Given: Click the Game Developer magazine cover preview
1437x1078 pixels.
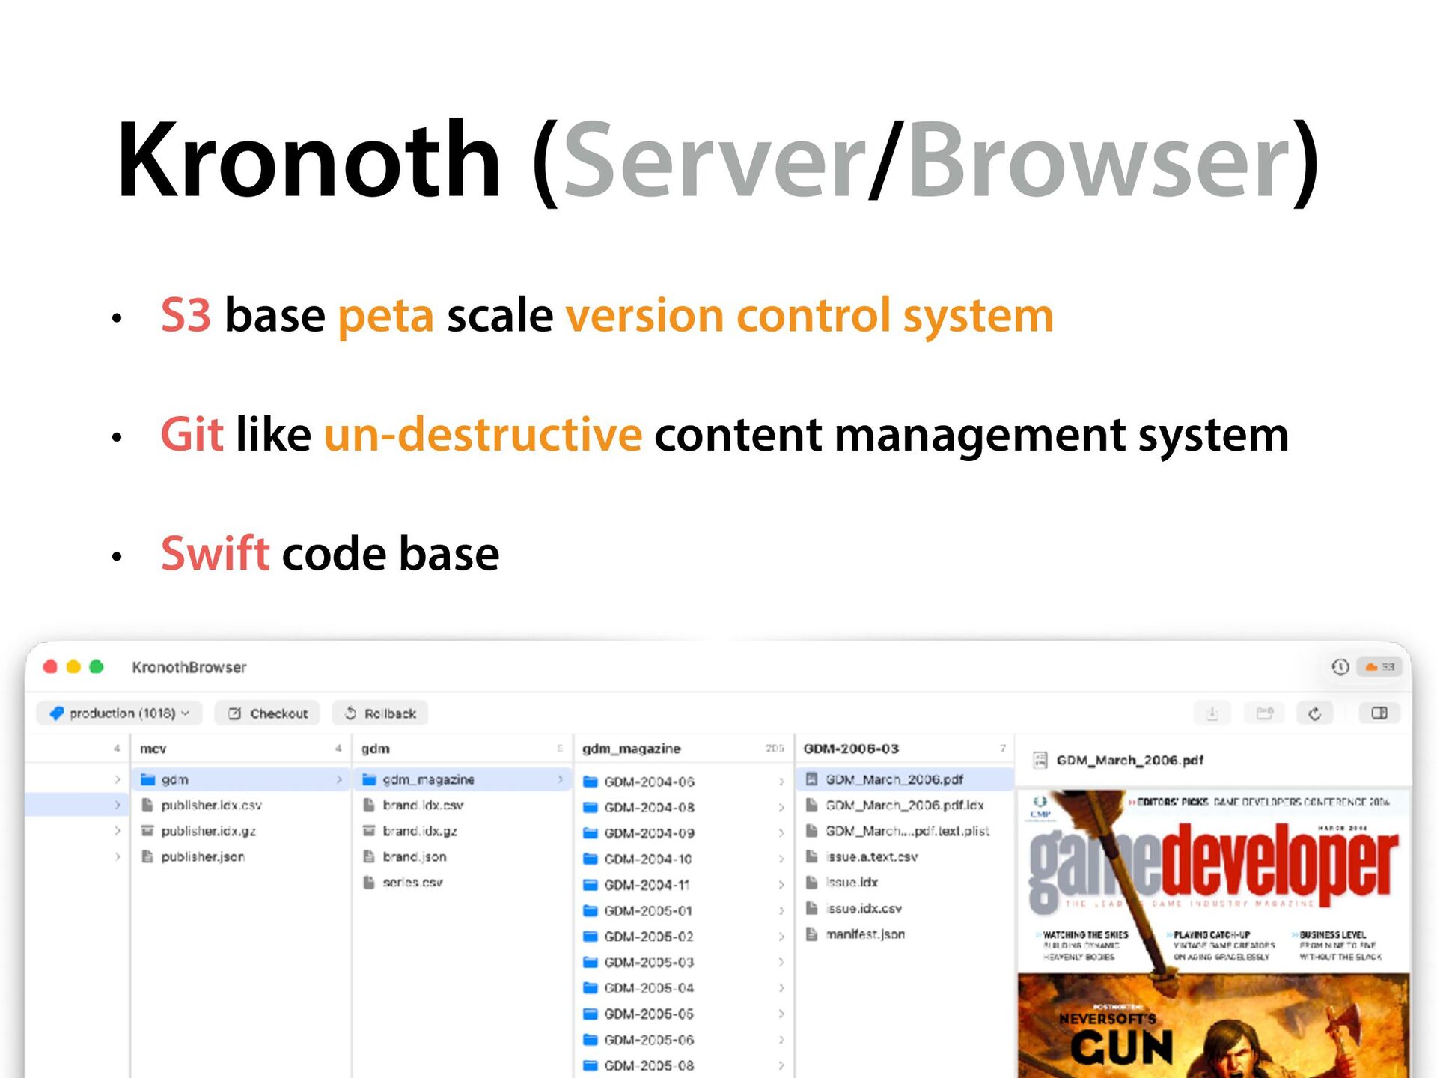Looking at the screenshot, I should (x=1212, y=936).
